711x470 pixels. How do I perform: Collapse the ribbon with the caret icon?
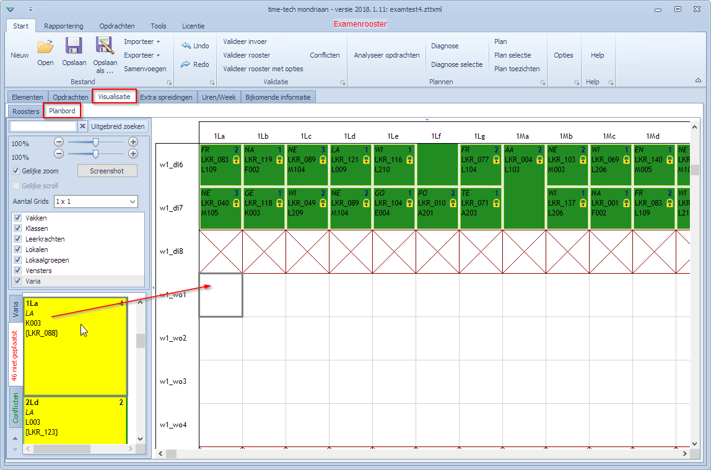tap(699, 81)
